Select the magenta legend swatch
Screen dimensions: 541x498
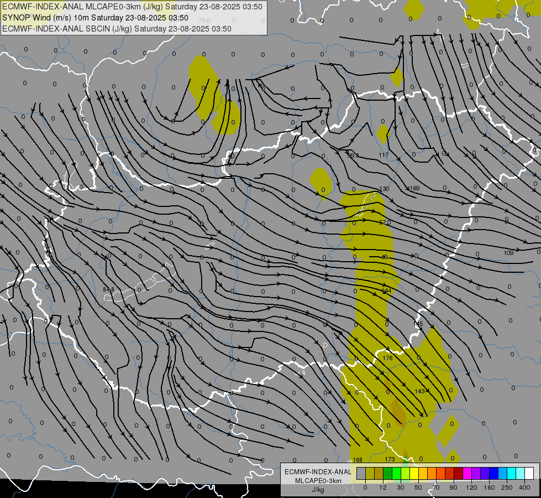(468, 473)
